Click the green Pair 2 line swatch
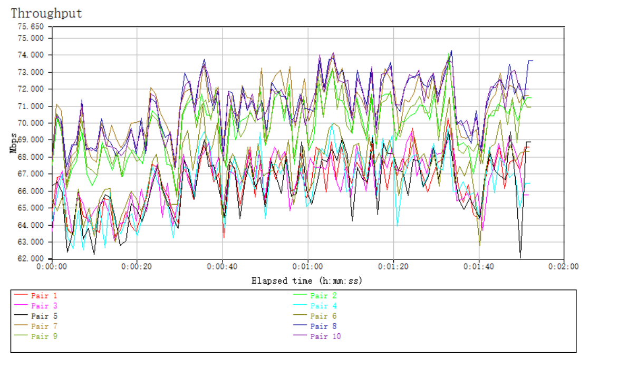This screenshot has width=618, height=386. 300,295
